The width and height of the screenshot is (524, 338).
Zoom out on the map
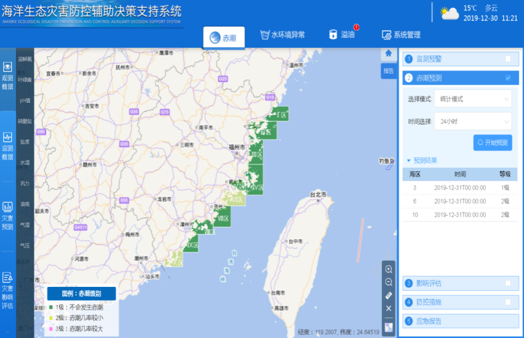[389, 282]
